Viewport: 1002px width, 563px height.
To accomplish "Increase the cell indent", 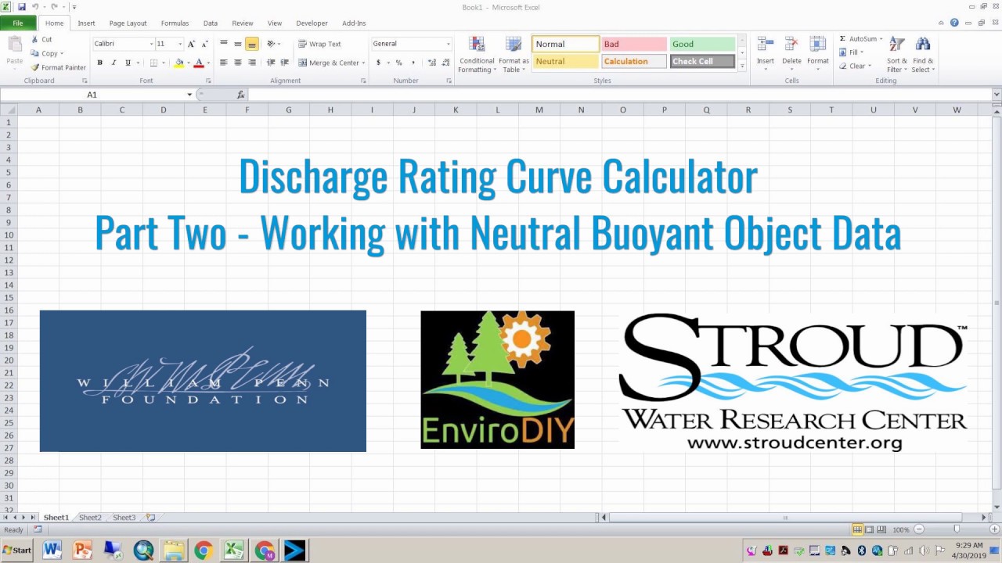I will coord(283,63).
